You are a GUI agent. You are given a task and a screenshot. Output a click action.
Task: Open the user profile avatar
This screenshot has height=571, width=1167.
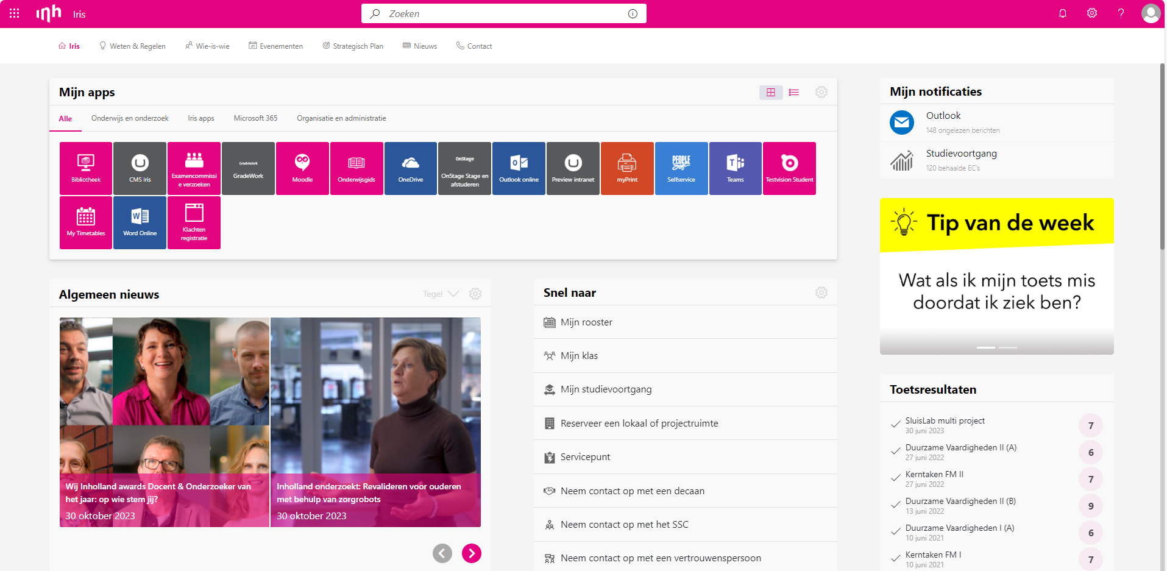tap(1151, 13)
